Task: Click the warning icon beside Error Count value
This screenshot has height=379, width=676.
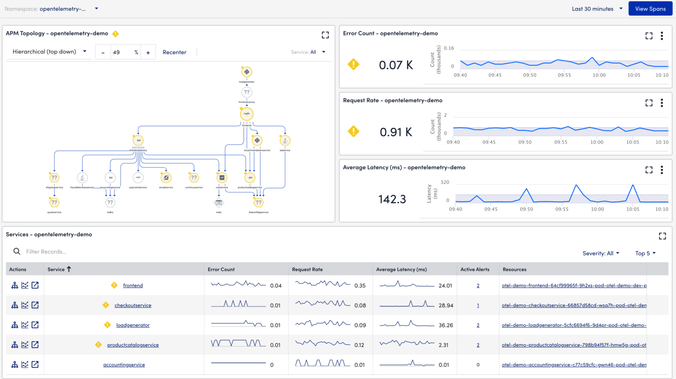Action: click(353, 64)
